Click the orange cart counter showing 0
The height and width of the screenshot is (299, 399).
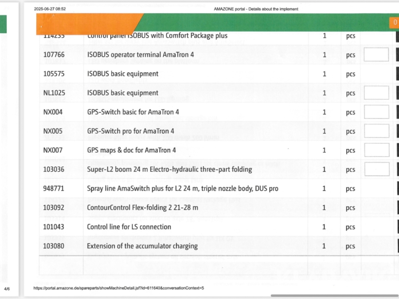point(394,23)
